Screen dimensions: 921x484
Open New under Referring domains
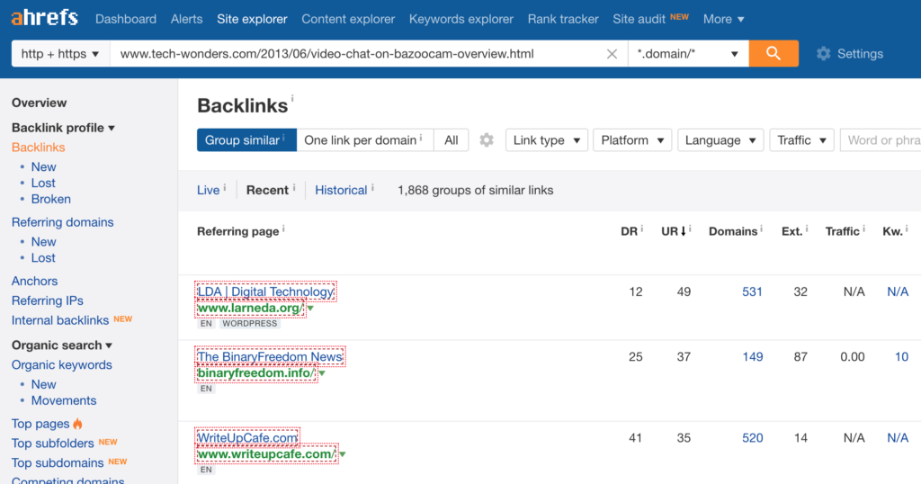click(43, 241)
